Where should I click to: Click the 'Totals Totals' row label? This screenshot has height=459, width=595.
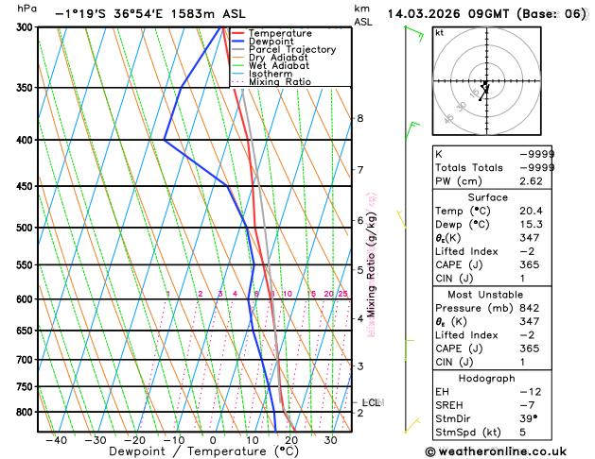(469, 168)
